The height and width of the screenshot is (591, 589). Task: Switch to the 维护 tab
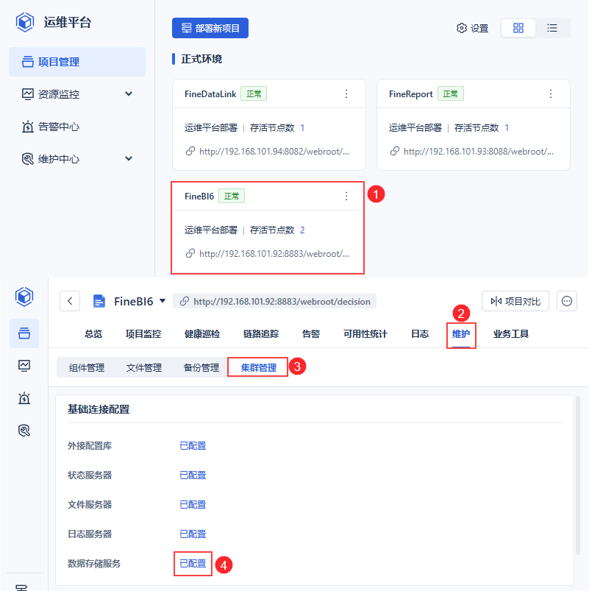tap(461, 334)
